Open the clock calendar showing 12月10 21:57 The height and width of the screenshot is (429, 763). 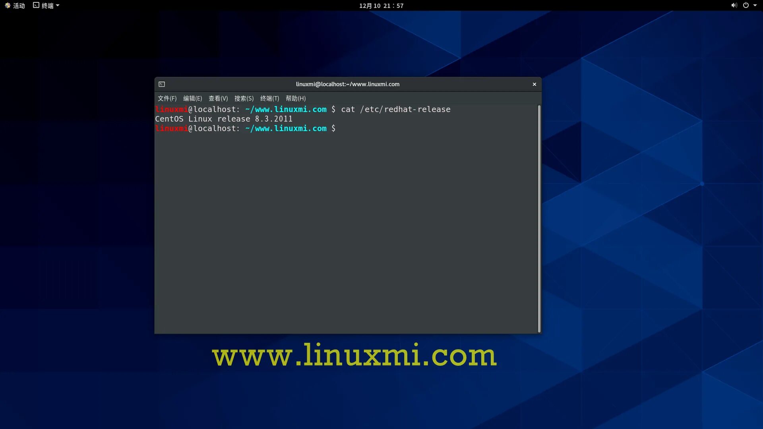click(381, 6)
